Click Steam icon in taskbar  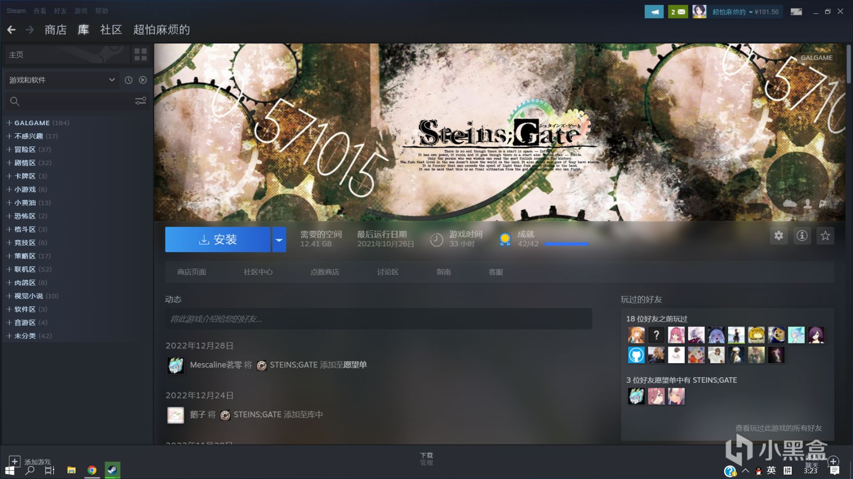112,470
